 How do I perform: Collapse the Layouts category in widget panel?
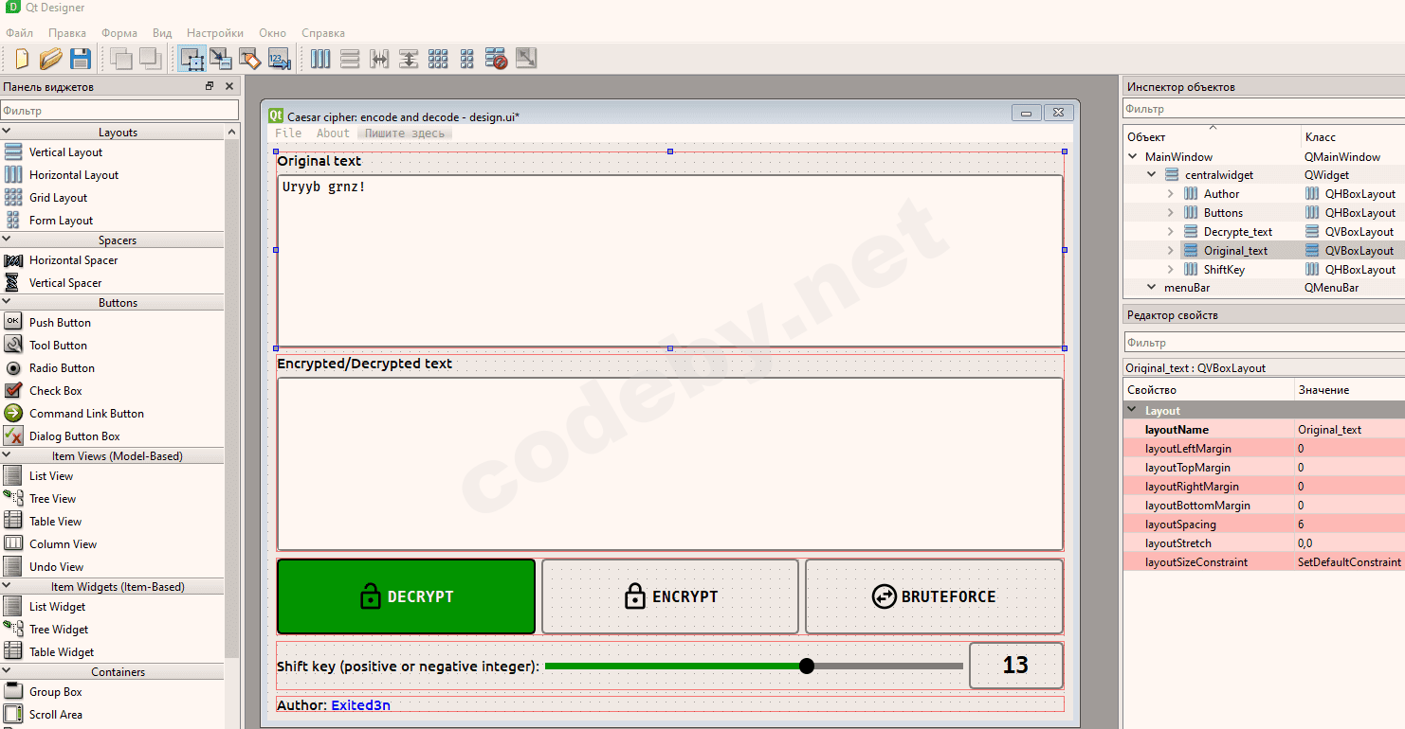[x=7, y=132]
